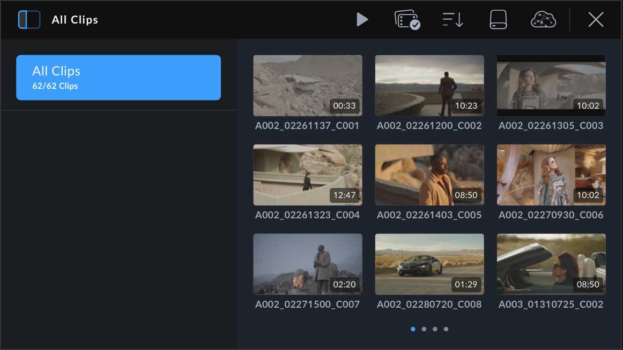Pick clip A002_02270930_C006 thumbnail
The image size is (623, 350).
[551, 175]
